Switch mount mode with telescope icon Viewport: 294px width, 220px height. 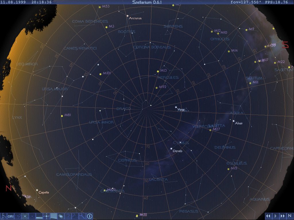[75, 216]
